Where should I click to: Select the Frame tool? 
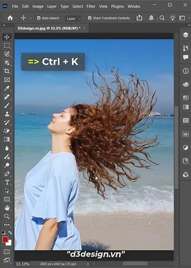pyautogui.click(x=7, y=79)
